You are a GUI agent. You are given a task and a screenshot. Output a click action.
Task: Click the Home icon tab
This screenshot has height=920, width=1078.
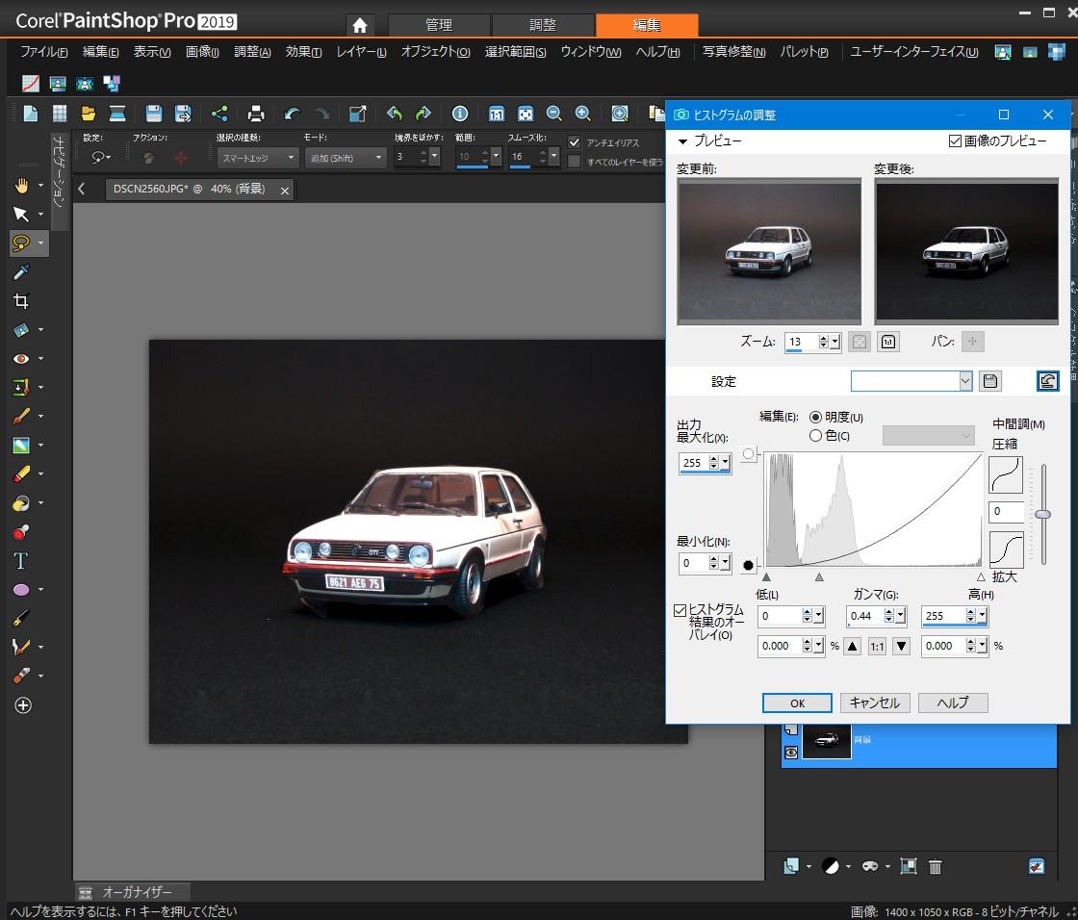tap(360, 25)
